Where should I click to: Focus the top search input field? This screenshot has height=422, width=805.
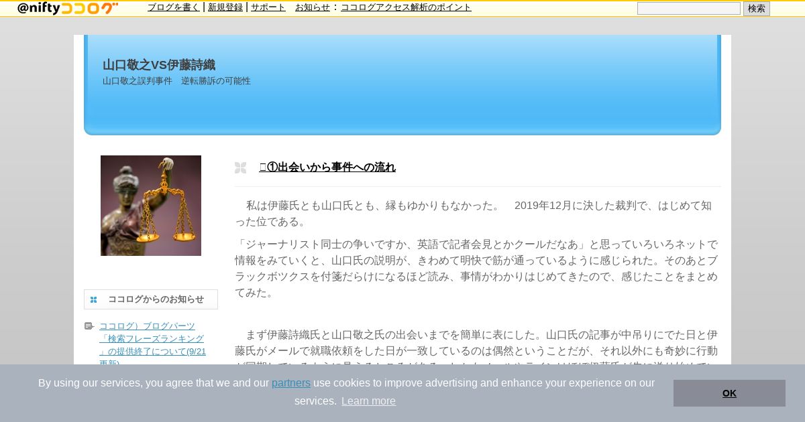pyautogui.click(x=689, y=9)
